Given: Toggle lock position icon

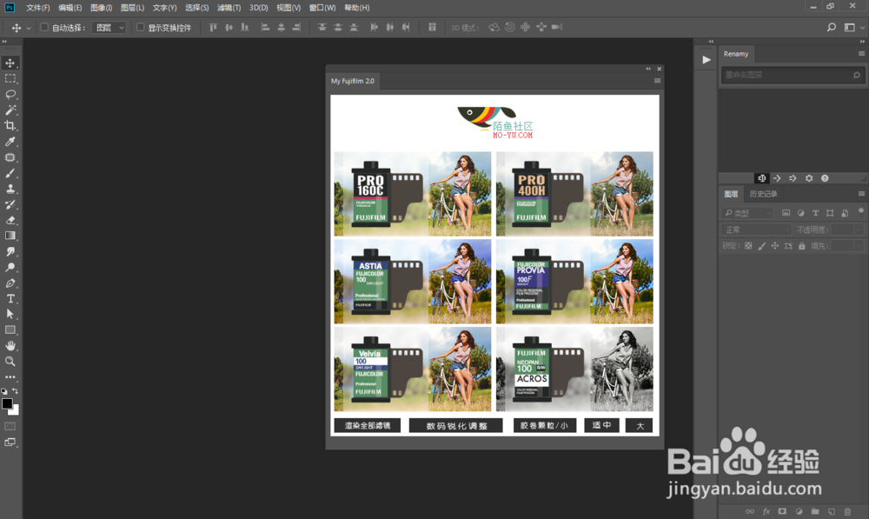Looking at the screenshot, I should 775,246.
